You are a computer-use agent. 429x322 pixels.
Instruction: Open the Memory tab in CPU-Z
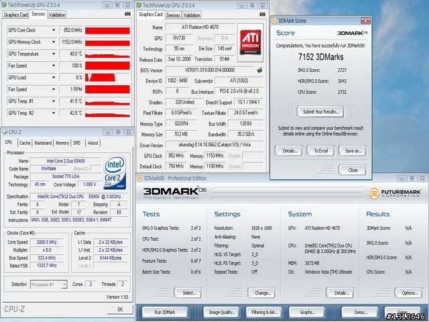coord(62,143)
